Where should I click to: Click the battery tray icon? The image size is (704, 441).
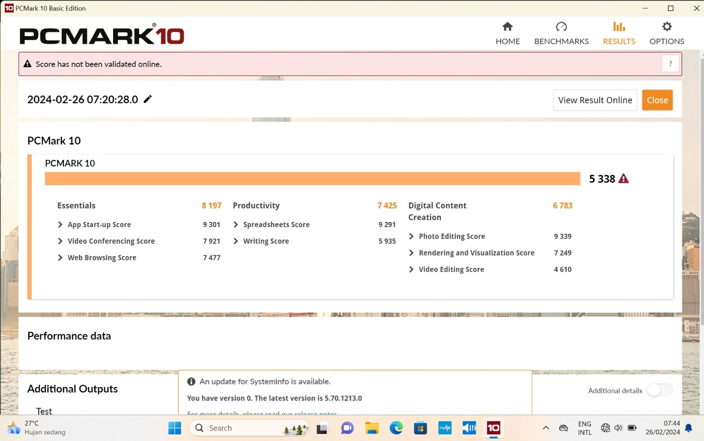(x=632, y=428)
